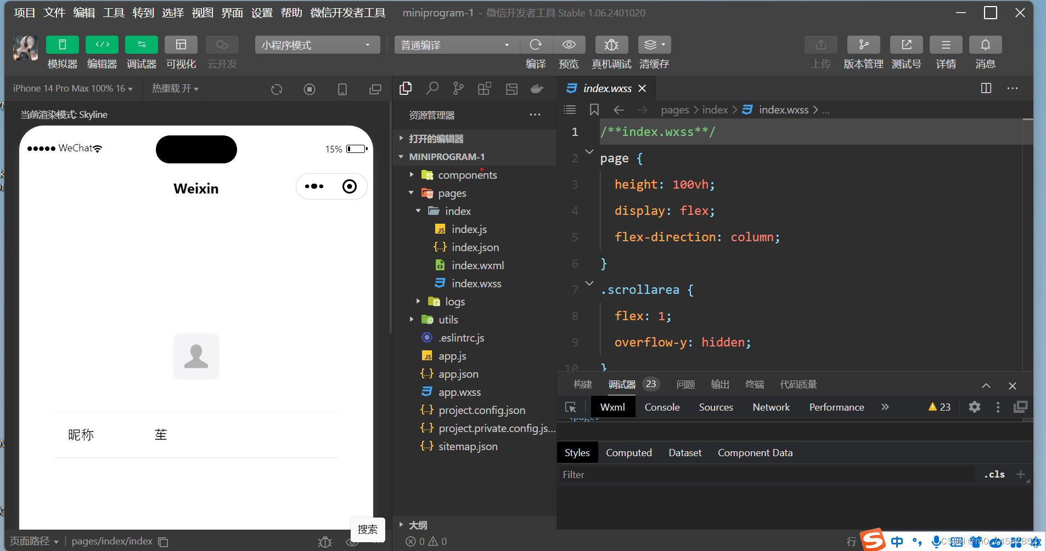Click the avatar placeholder in the simulator
Screen dimensions: 1046x551
[x=196, y=356]
